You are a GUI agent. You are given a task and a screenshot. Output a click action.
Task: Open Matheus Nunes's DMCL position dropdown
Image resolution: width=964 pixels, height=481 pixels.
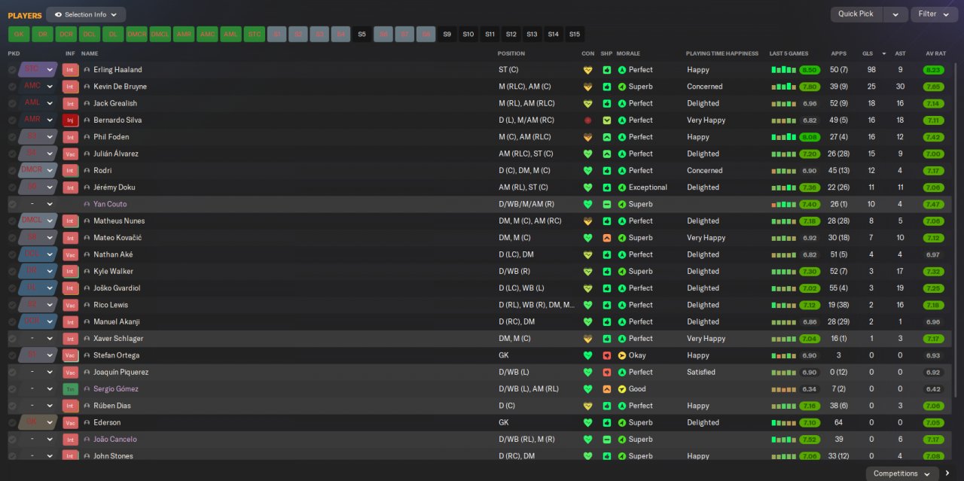38,221
